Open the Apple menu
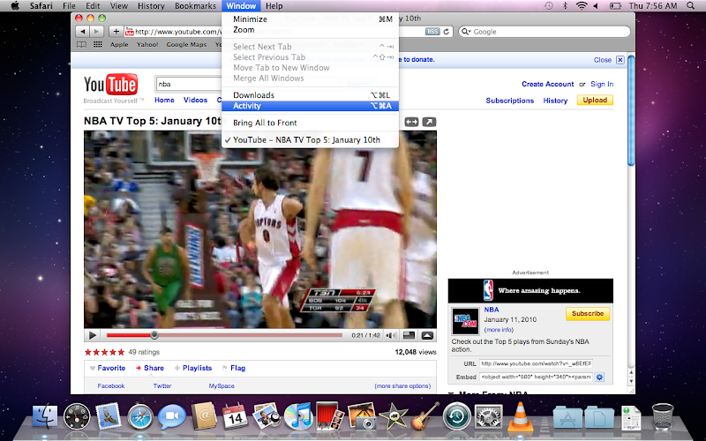This screenshot has height=441, width=706. pos(15,6)
